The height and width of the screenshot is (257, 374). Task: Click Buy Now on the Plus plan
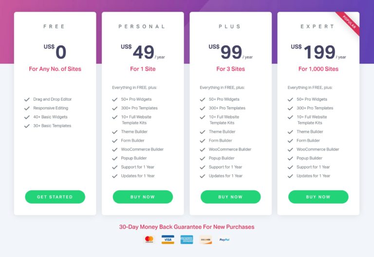coord(230,197)
